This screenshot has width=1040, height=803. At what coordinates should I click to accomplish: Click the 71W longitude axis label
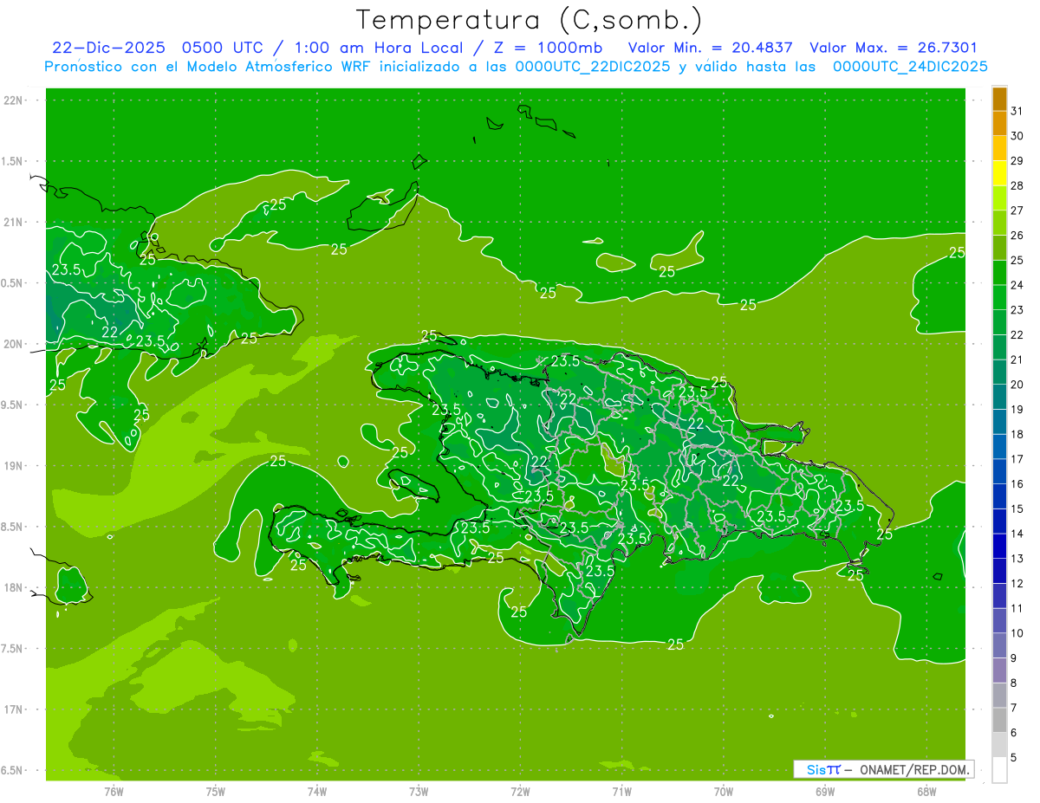point(621,791)
